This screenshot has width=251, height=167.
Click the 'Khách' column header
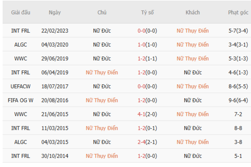click(x=192, y=12)
